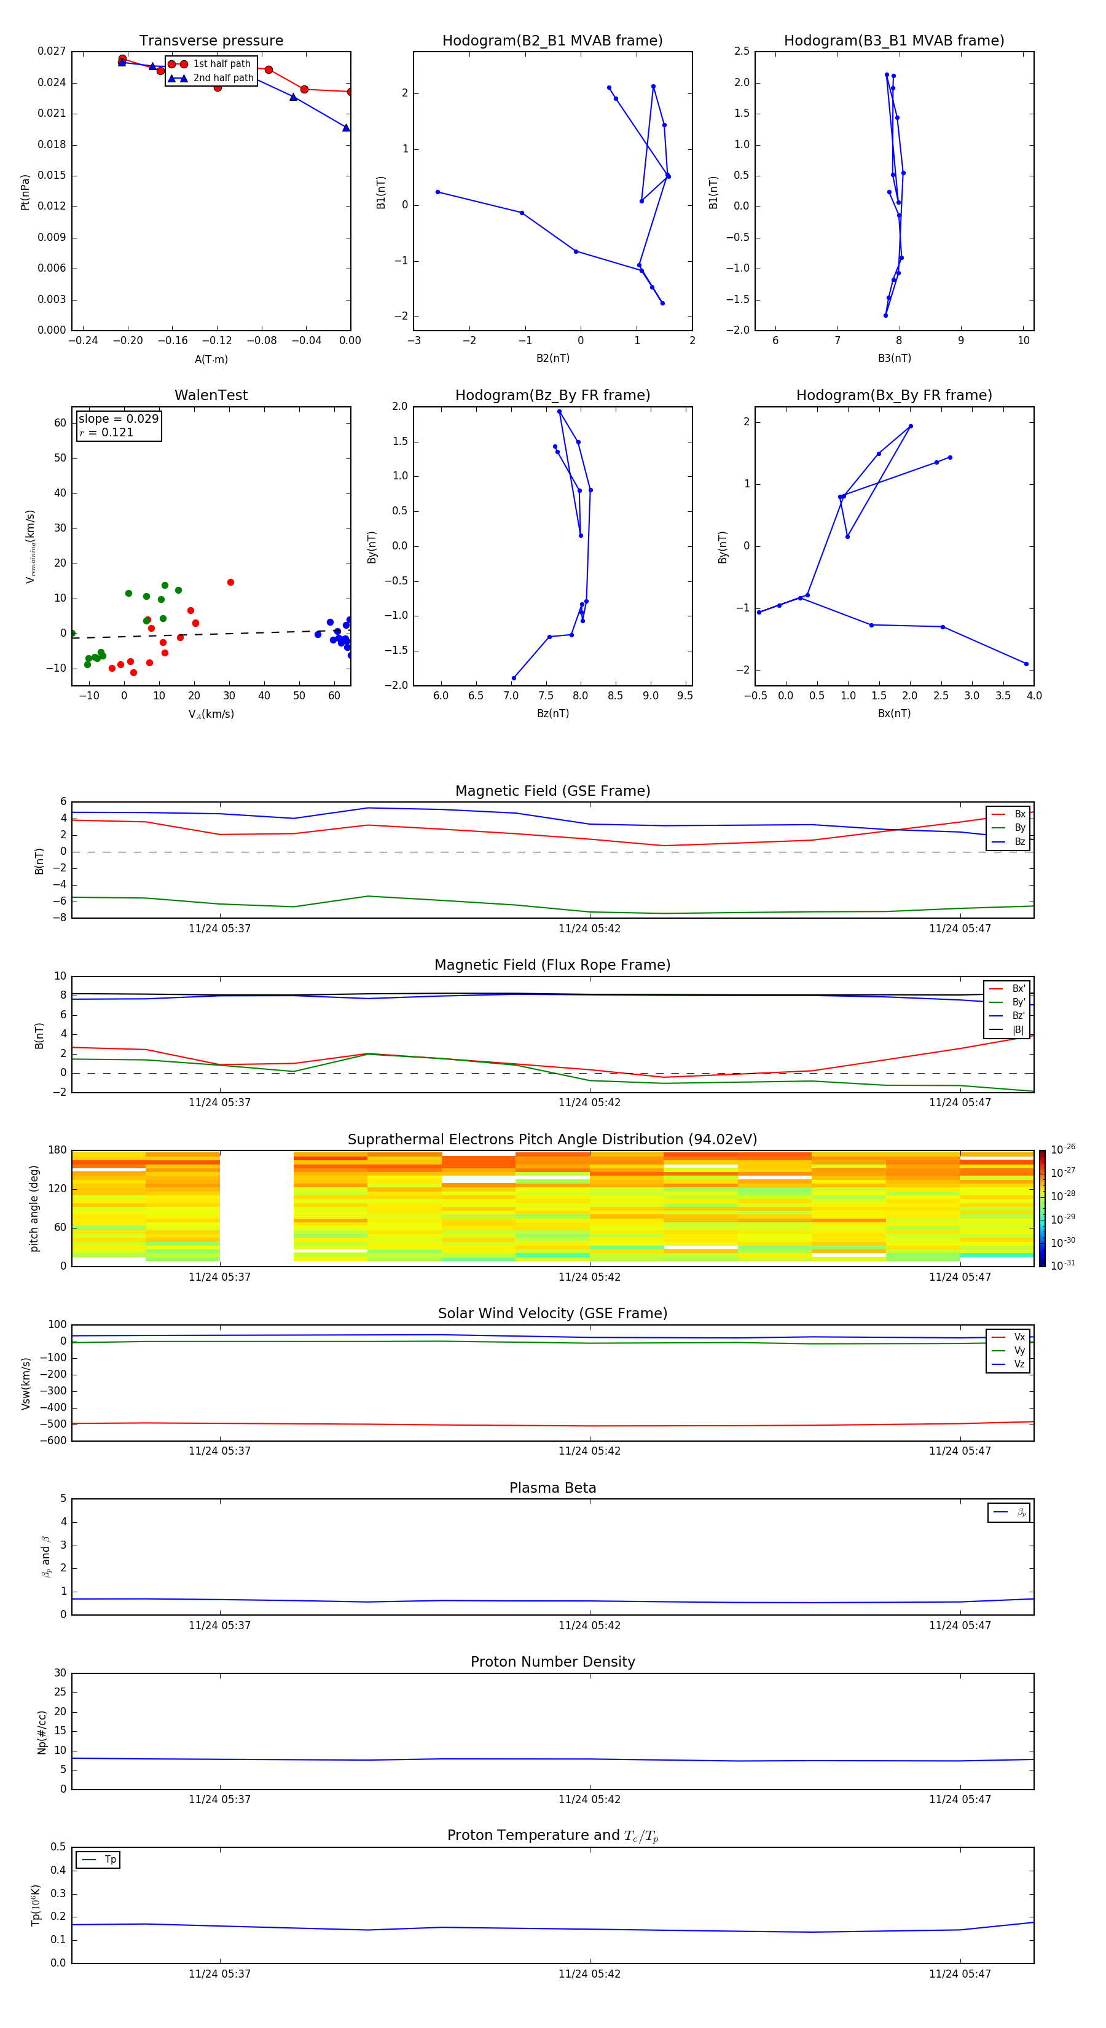Viewport: 1106px width, 2028px height.
Task: Click the 'slope = 0.029' annotation
Action: click(118, 419)
